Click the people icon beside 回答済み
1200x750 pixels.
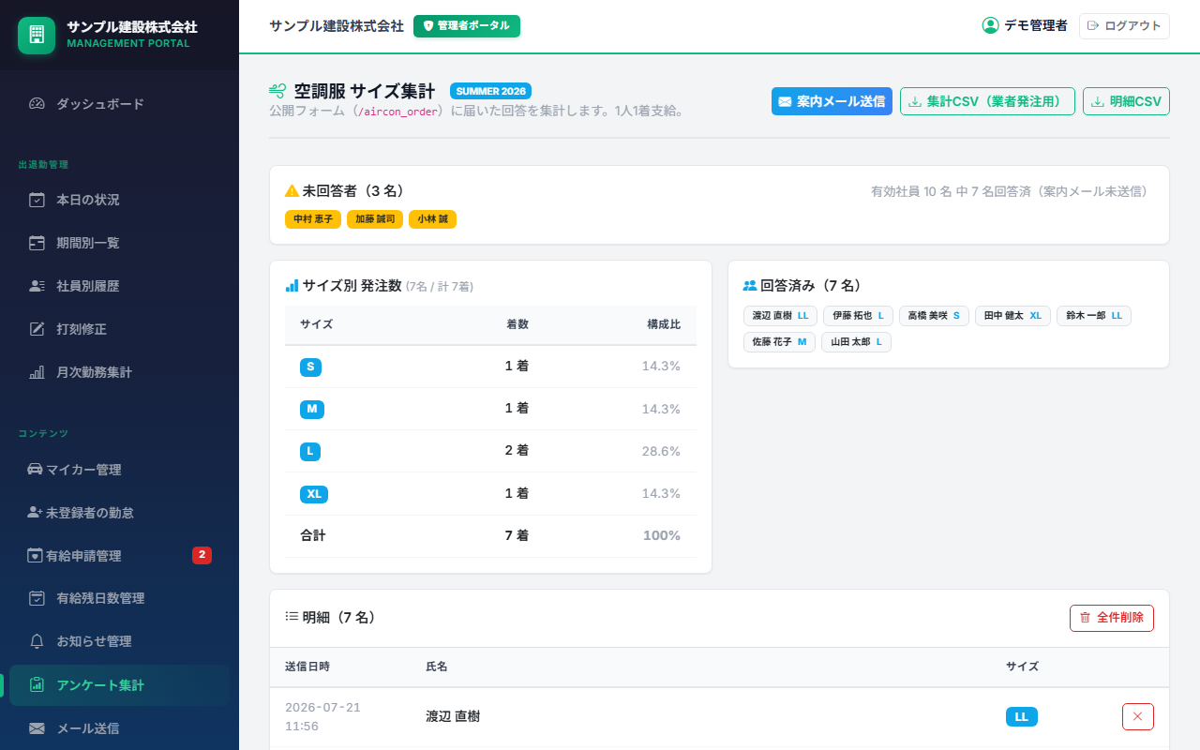pyautogui.click(x=750, y=285)
